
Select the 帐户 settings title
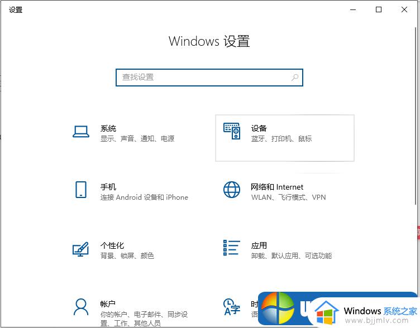pyautogui.click(x=108, y=304)
